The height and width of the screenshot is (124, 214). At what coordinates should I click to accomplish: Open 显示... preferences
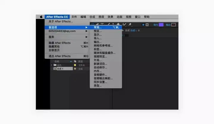pos(106,35)
